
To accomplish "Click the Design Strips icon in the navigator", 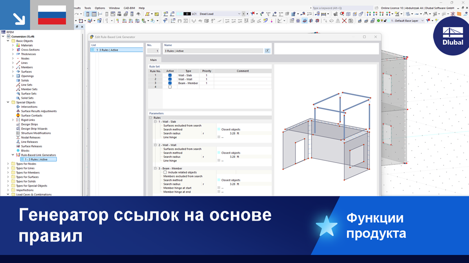I will tap(18, 124).
